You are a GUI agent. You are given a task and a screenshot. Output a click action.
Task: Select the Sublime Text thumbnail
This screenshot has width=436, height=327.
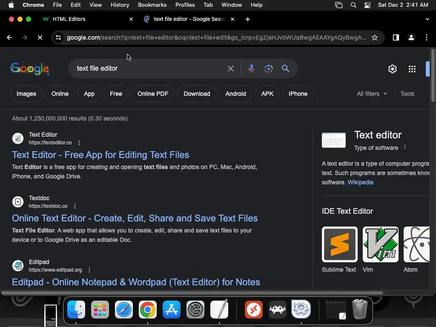point(339,244)
